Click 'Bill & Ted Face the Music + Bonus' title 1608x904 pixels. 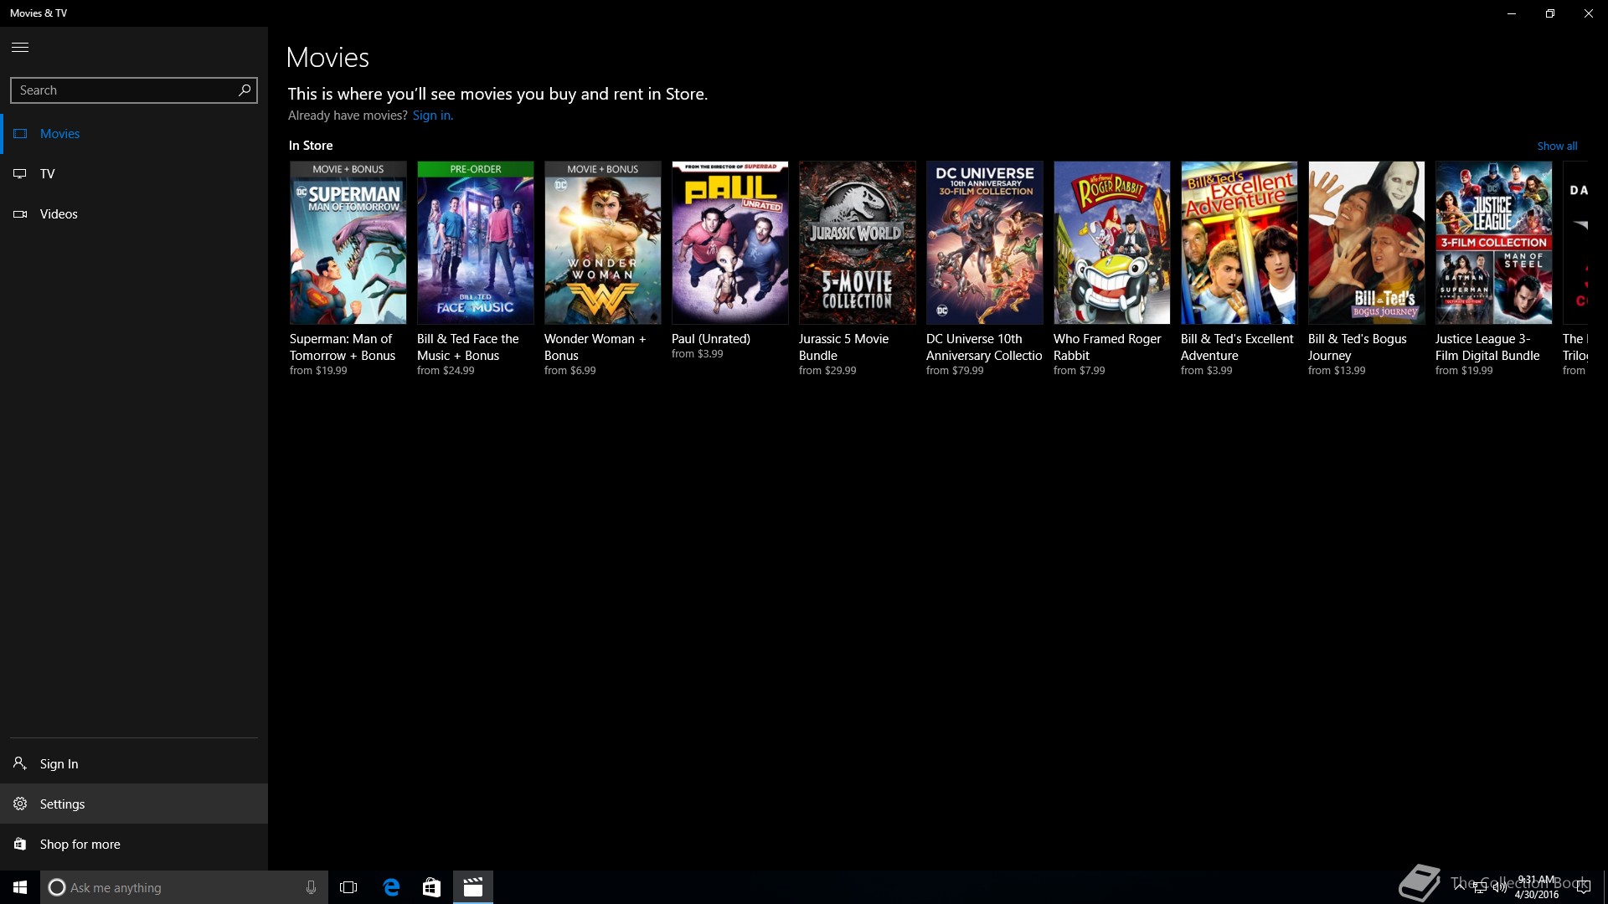(468, 347)
